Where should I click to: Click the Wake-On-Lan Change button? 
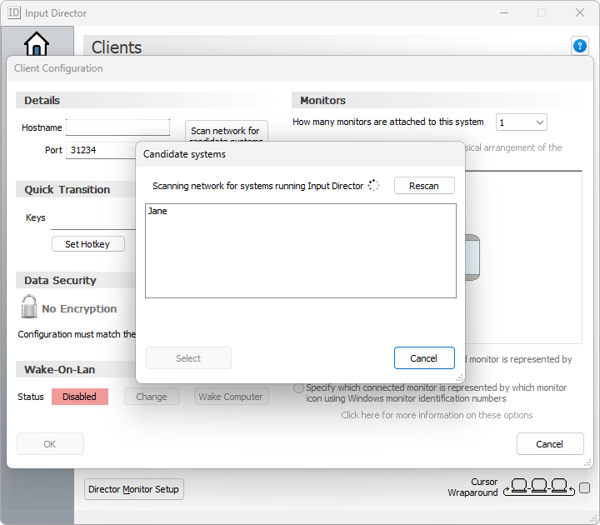point(152,397)
